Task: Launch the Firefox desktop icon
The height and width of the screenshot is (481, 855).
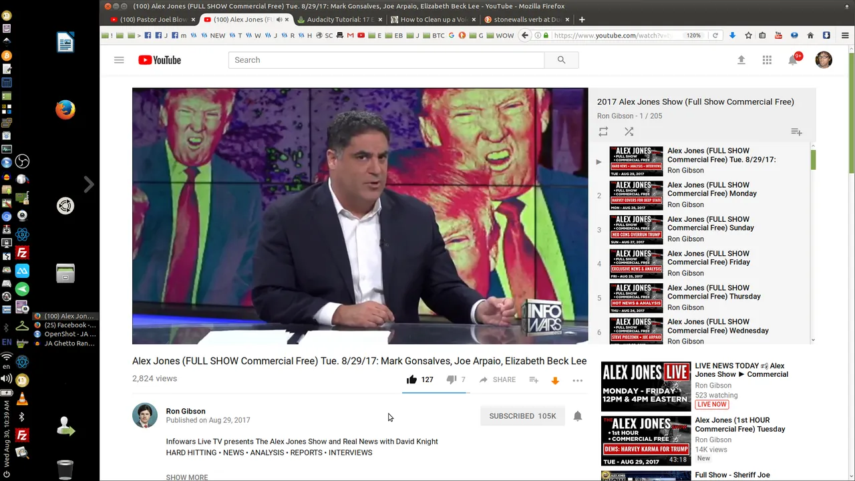Action: tap(65, 110)
